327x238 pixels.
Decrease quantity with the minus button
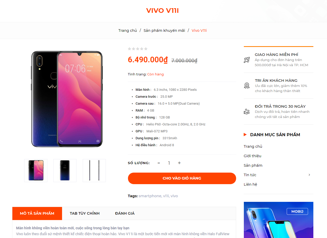click(159, 163)
